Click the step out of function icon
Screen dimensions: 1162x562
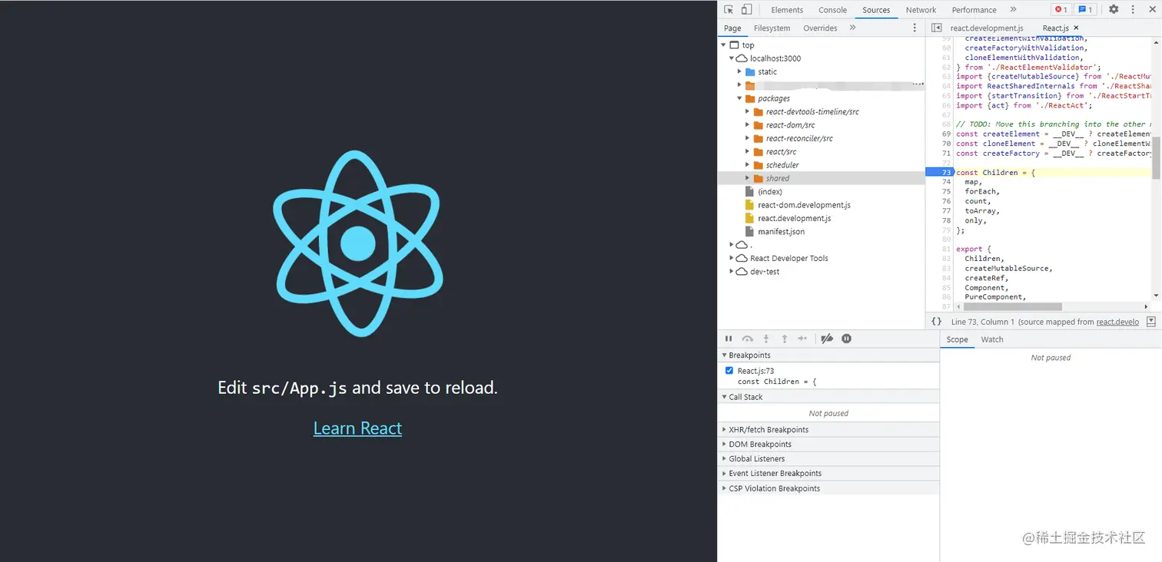tap(785, 339)
